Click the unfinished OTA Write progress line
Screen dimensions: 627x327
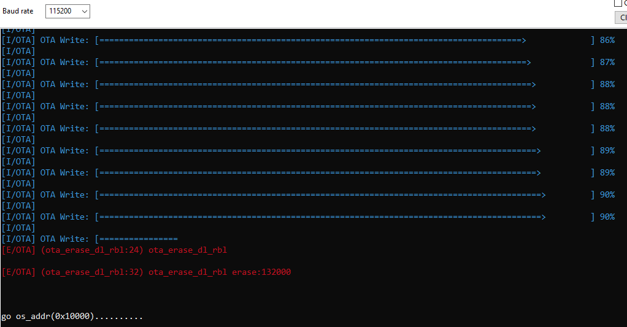tap(90, 239)
